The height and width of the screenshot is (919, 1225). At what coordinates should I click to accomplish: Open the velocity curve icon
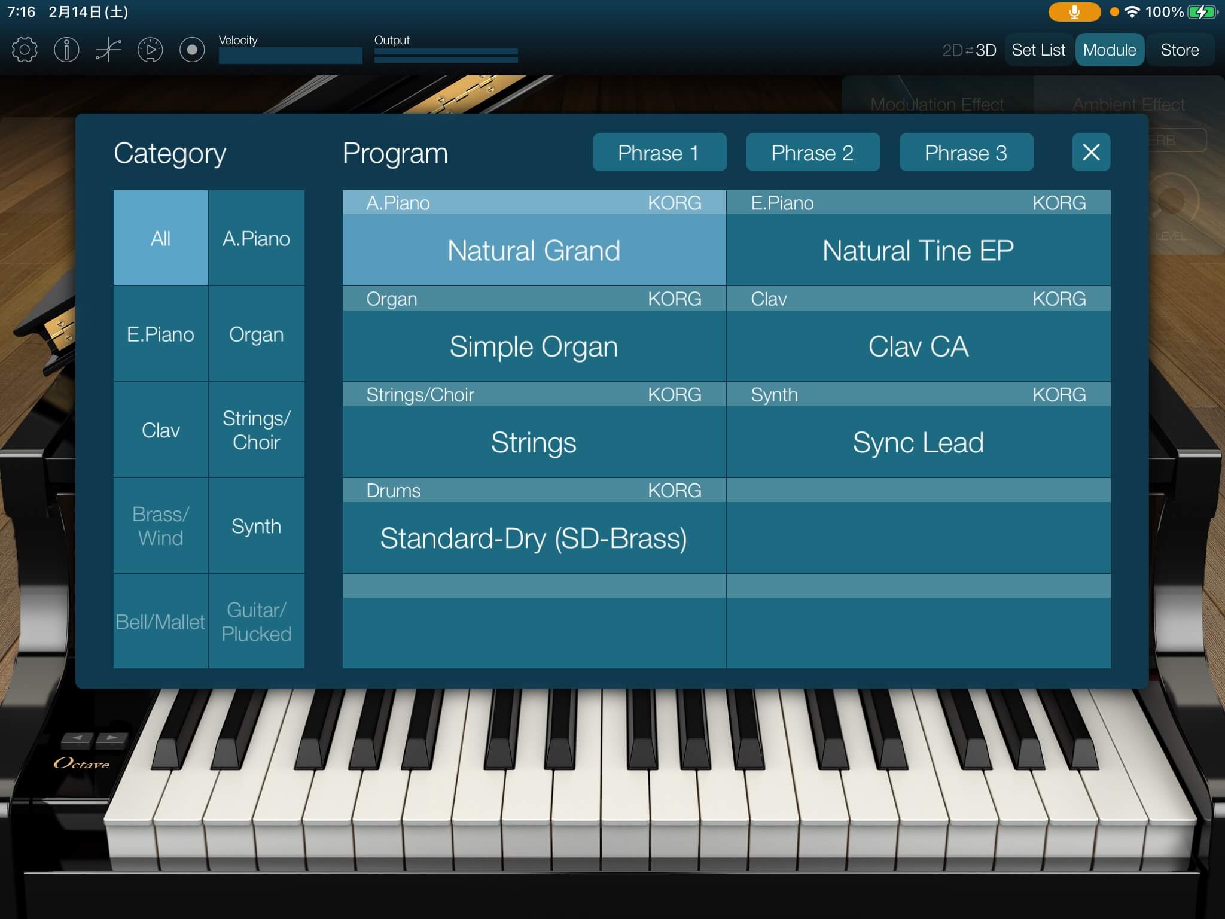[108, 50]
